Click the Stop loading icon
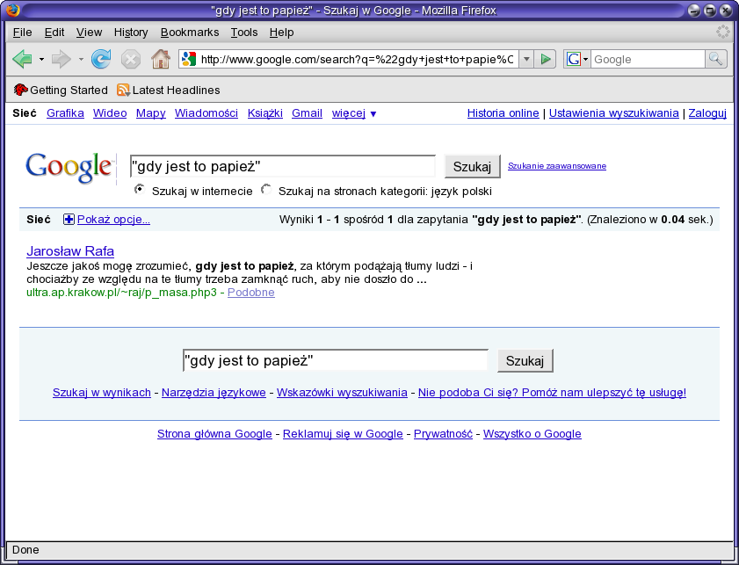This screenshot has height=565, width=739. point(131,60)
